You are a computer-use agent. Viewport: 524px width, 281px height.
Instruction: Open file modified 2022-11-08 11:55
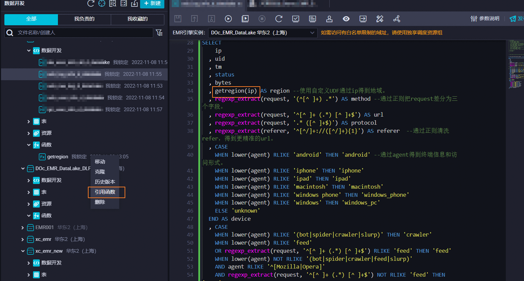pyautogui.click(x=84, y=74)
